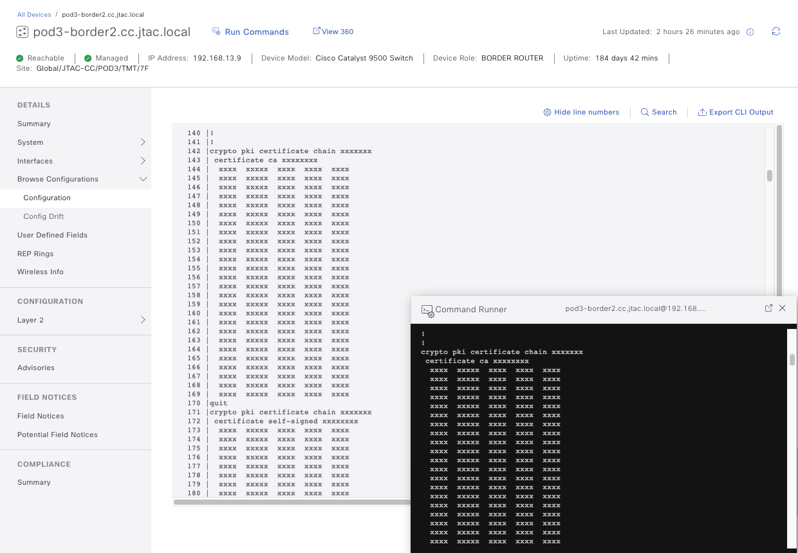Click the Search magnifier icon
The image size is (798, 553).
click(x=645, y=112)
